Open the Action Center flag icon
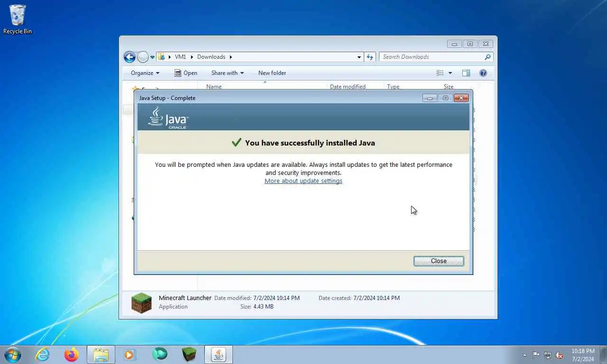This screenshot has height=364, width=607. [536, 355]
